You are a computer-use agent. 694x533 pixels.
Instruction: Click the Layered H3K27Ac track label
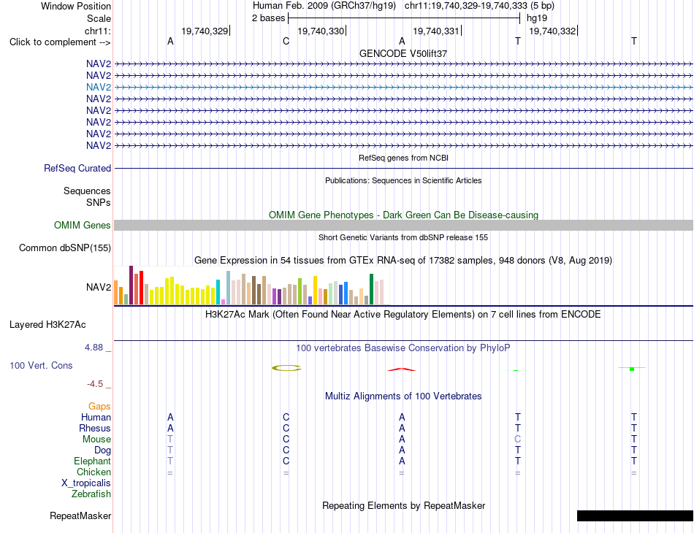(47, 325)
